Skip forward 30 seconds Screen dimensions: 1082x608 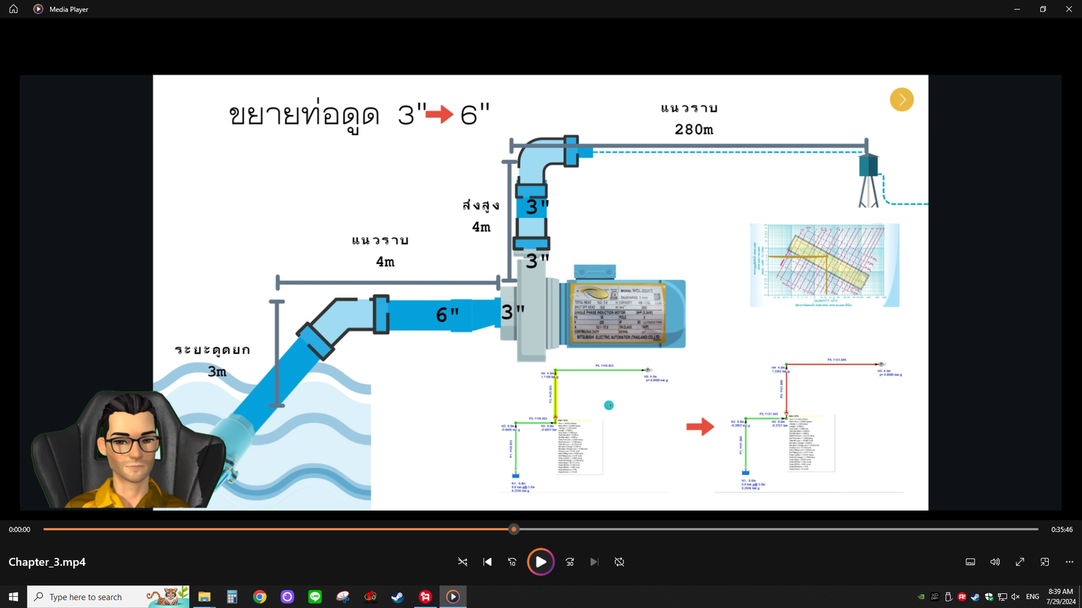coord(570,562)
